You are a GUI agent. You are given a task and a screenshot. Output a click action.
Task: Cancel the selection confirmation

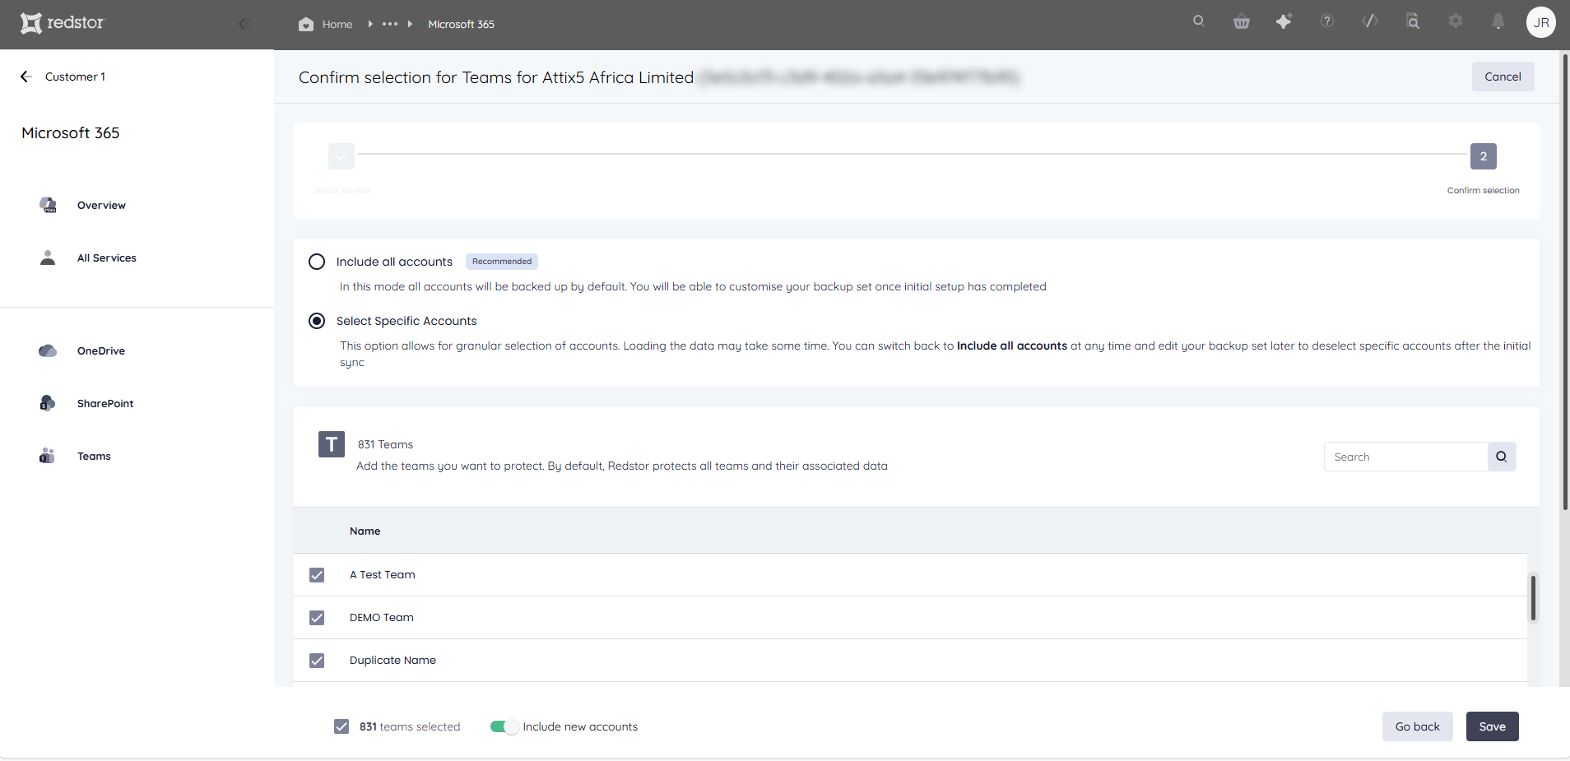pyautogui.click(x=1503, y=77)
